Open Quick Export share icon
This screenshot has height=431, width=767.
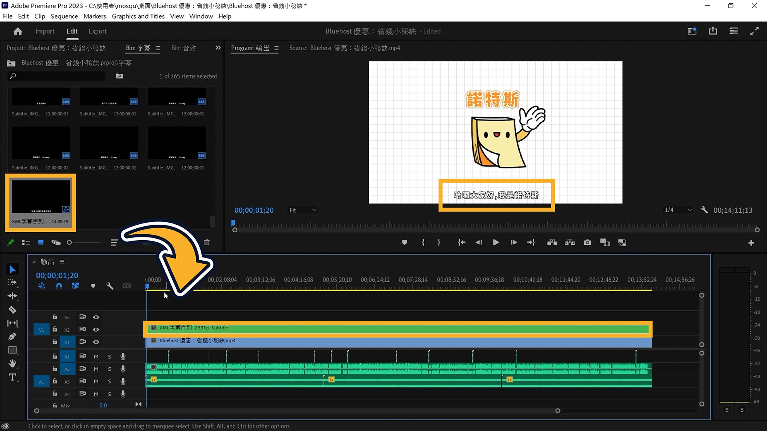point(713,31)
